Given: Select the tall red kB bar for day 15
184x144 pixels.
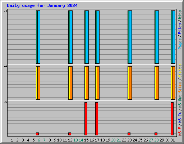Looking at the screenshot, I should [x=86, y=119].
